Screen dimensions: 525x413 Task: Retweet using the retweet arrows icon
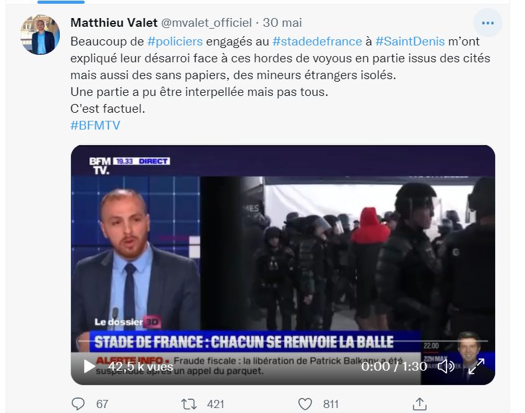[189, 404]
